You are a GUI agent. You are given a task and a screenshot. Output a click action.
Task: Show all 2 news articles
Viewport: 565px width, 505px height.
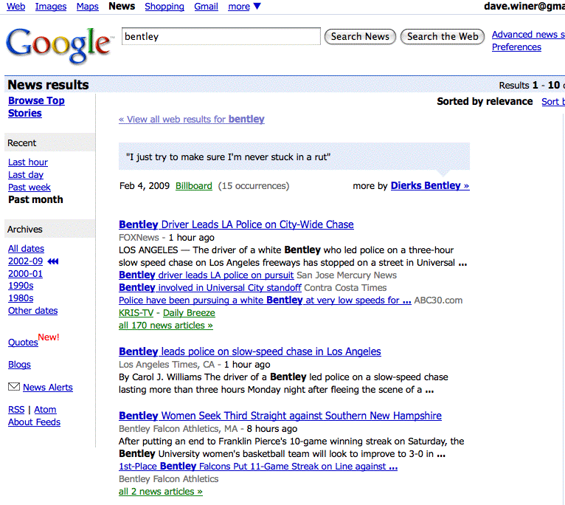click(160, 492)
